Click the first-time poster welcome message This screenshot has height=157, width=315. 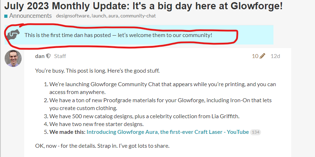pos(118,35)
